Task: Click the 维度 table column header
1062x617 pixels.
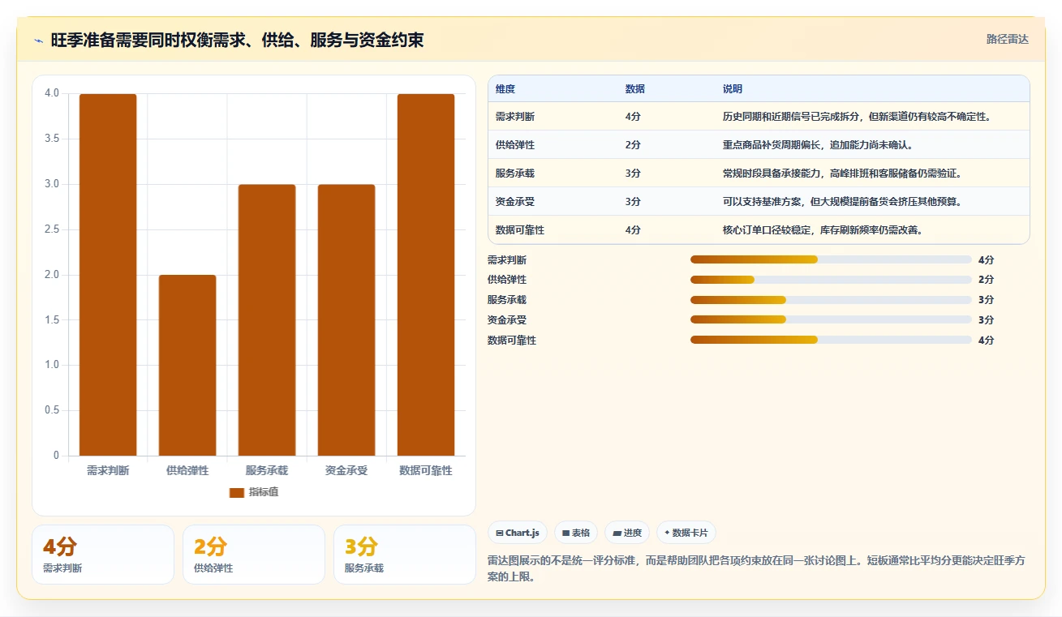Action: (x=505, y=89)
